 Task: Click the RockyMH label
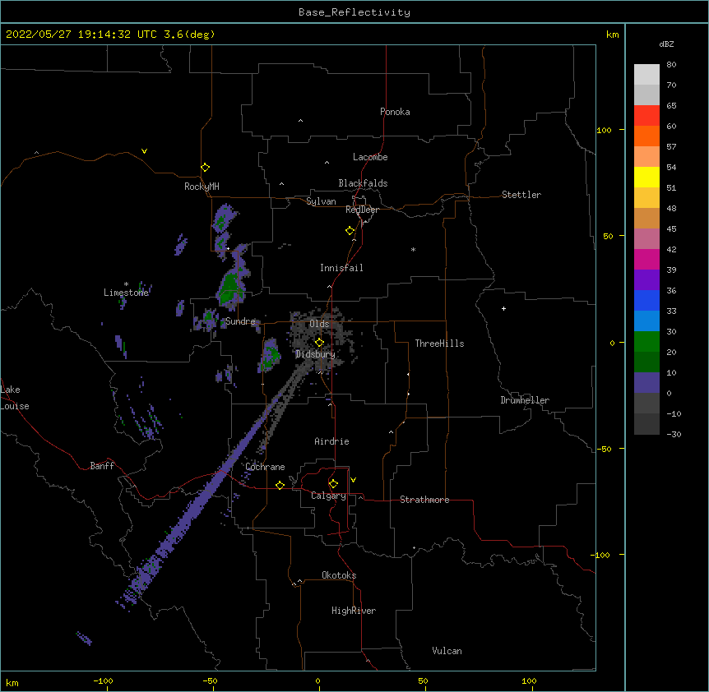pos(202,187)
